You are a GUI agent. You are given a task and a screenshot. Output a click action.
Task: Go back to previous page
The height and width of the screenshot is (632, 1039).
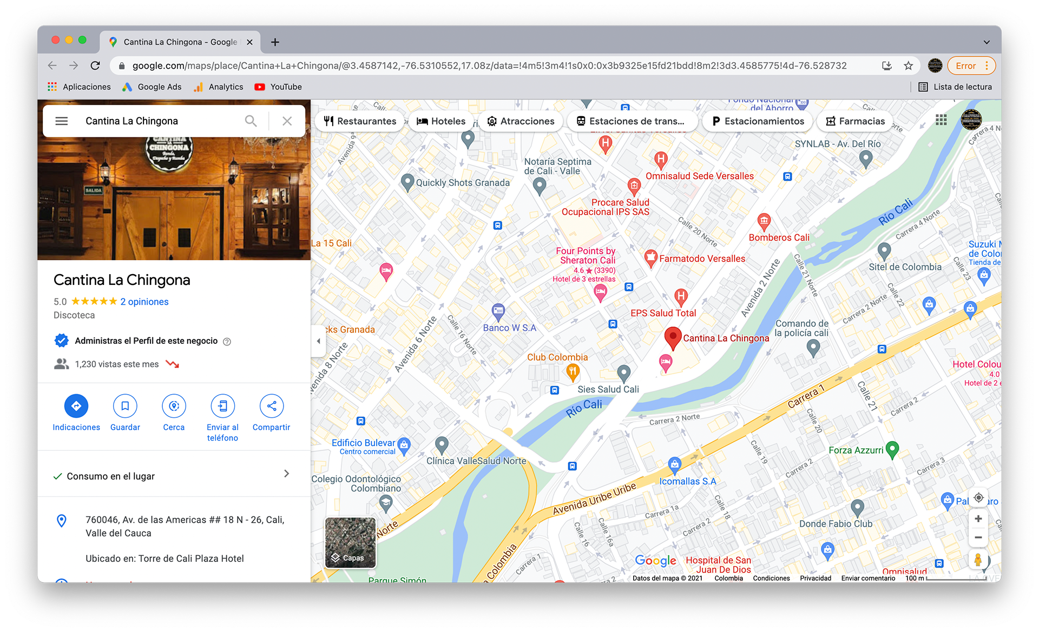(x=52, y=66)
